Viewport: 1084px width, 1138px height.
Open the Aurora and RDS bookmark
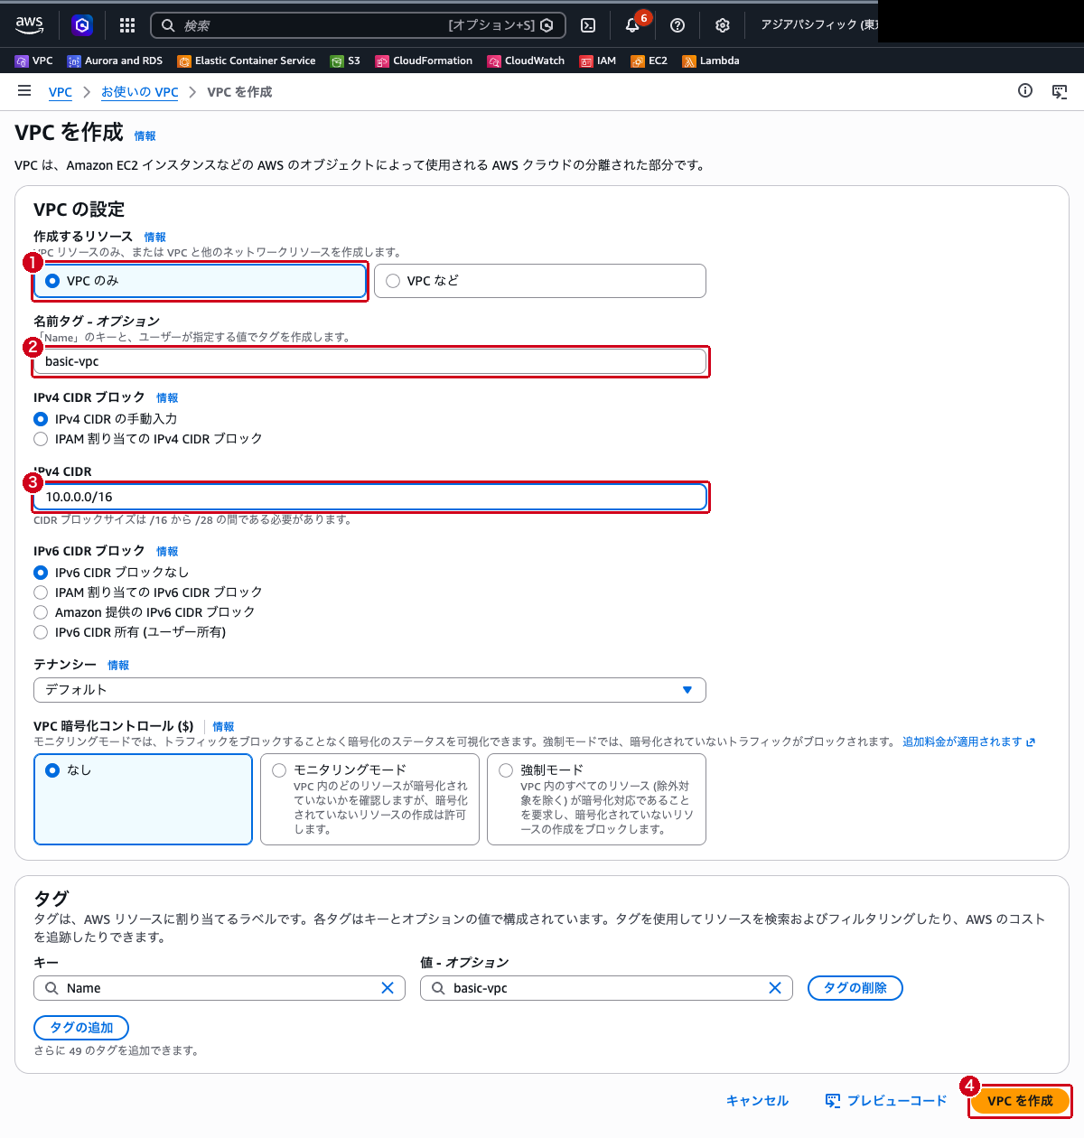(115, 61)
